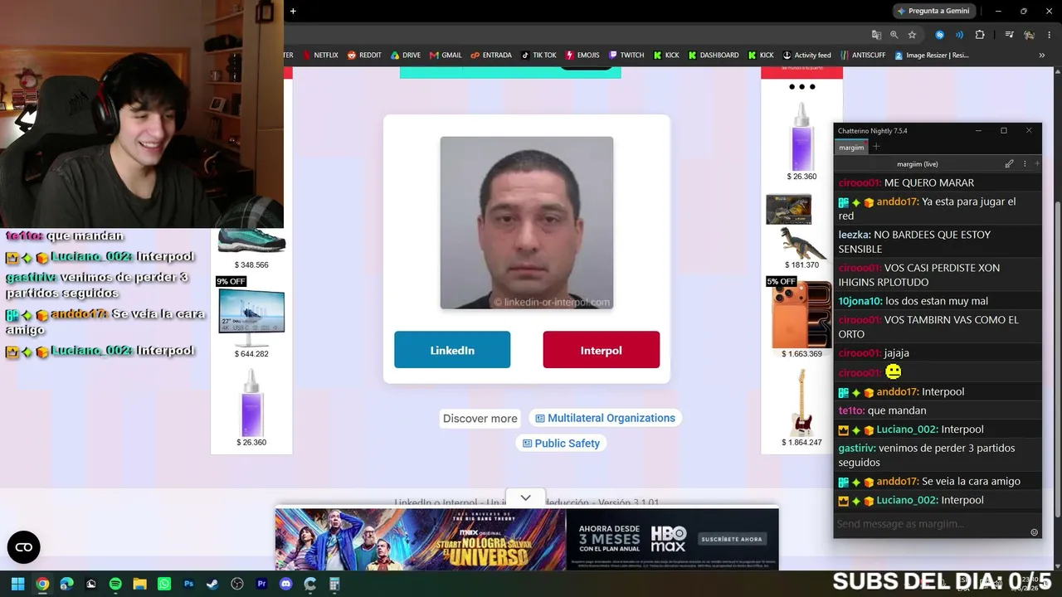Open the Google Translate page icon
This screenshot has width=1062, height=597.
(x=876, y=35)
